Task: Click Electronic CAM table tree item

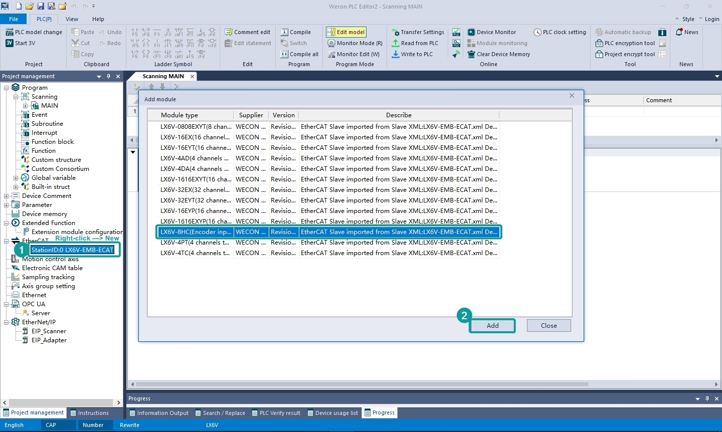Action: pos(52,268)
